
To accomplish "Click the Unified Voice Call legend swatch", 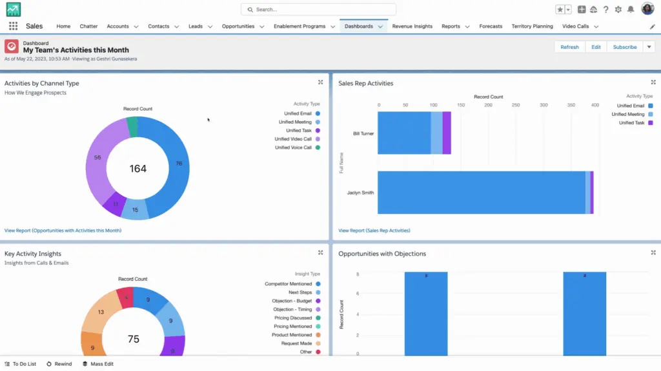I will pyautogui.click(x=318, y=147).
